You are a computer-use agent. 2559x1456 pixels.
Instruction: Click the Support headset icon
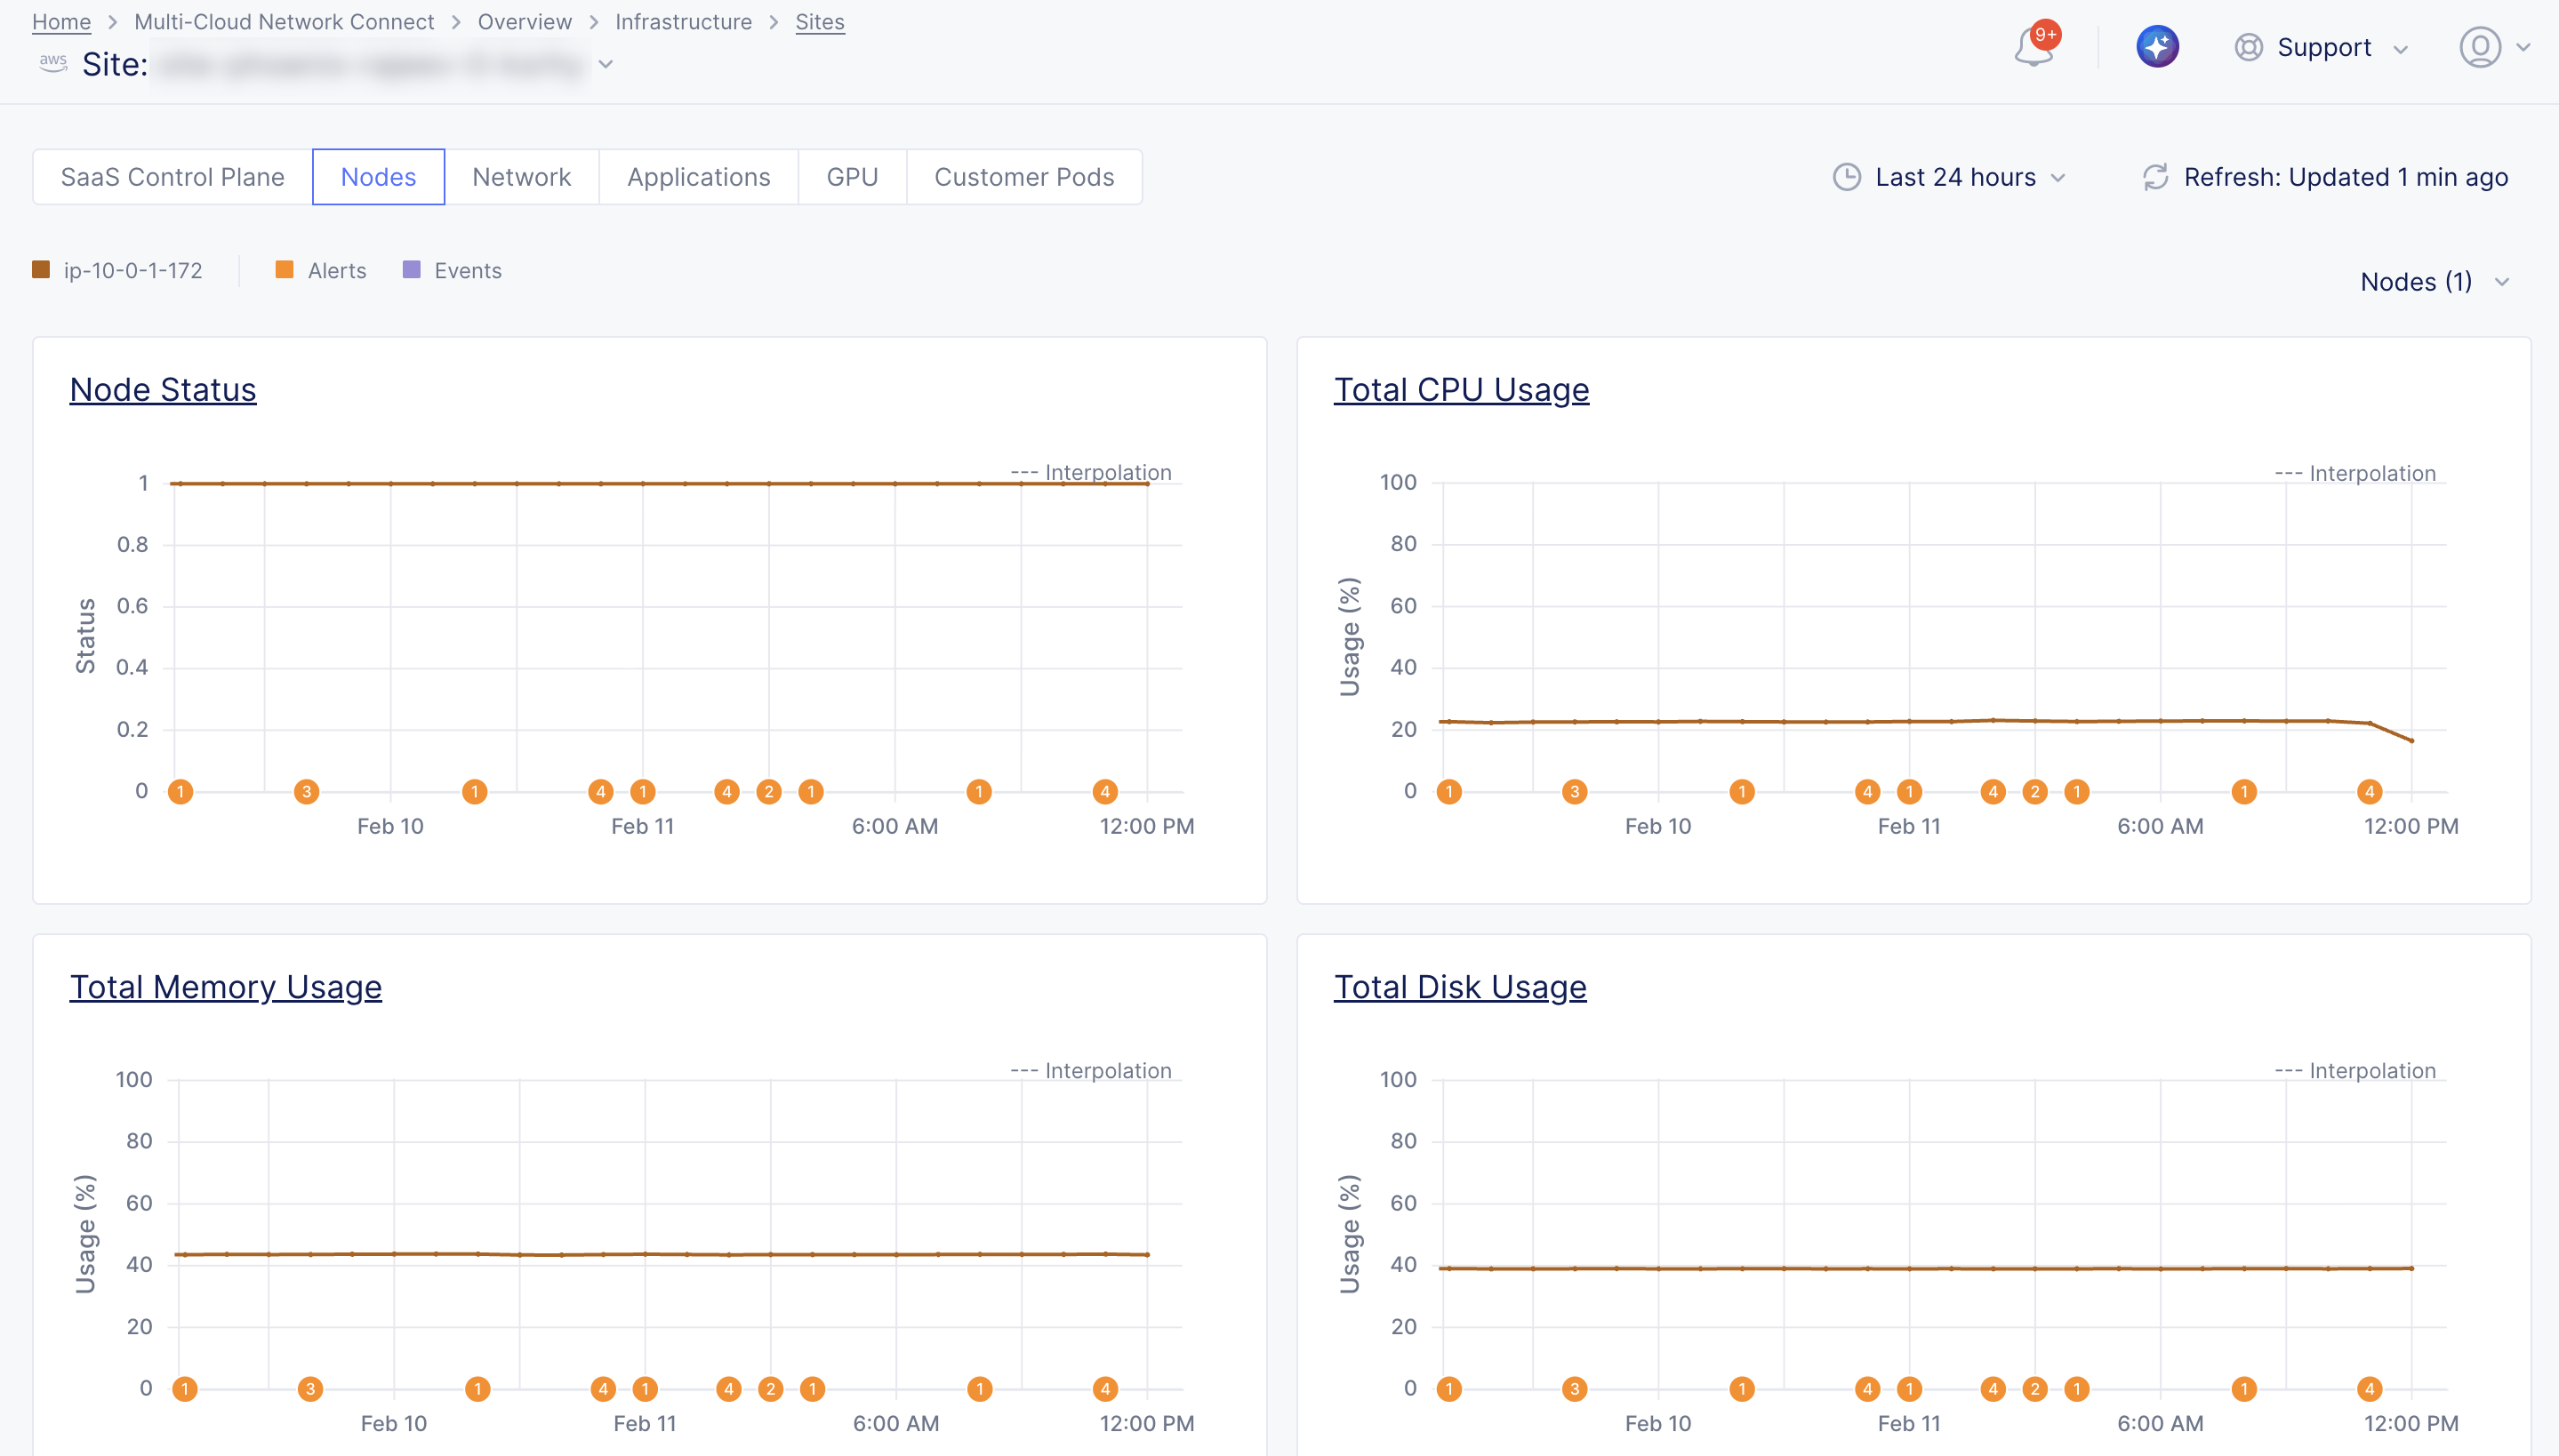pos(2247,47)
